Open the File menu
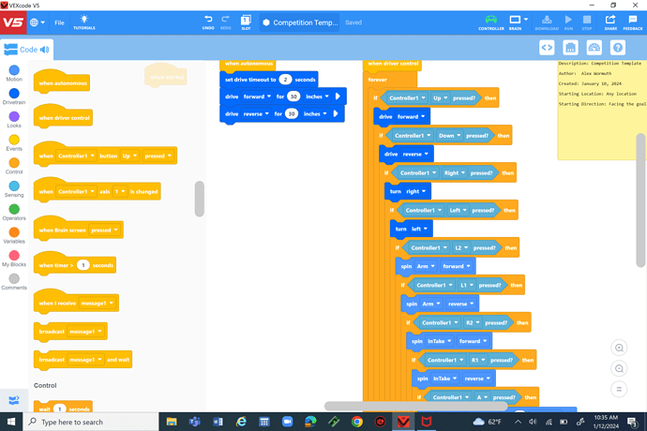647x431 pixels. pos(59,22)
